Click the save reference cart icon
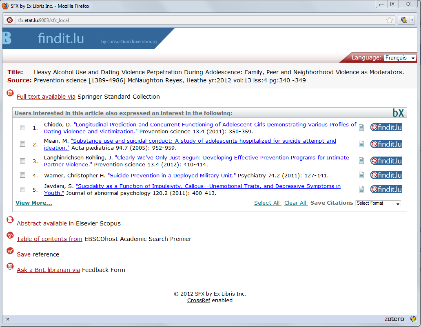 coord(10,251)
